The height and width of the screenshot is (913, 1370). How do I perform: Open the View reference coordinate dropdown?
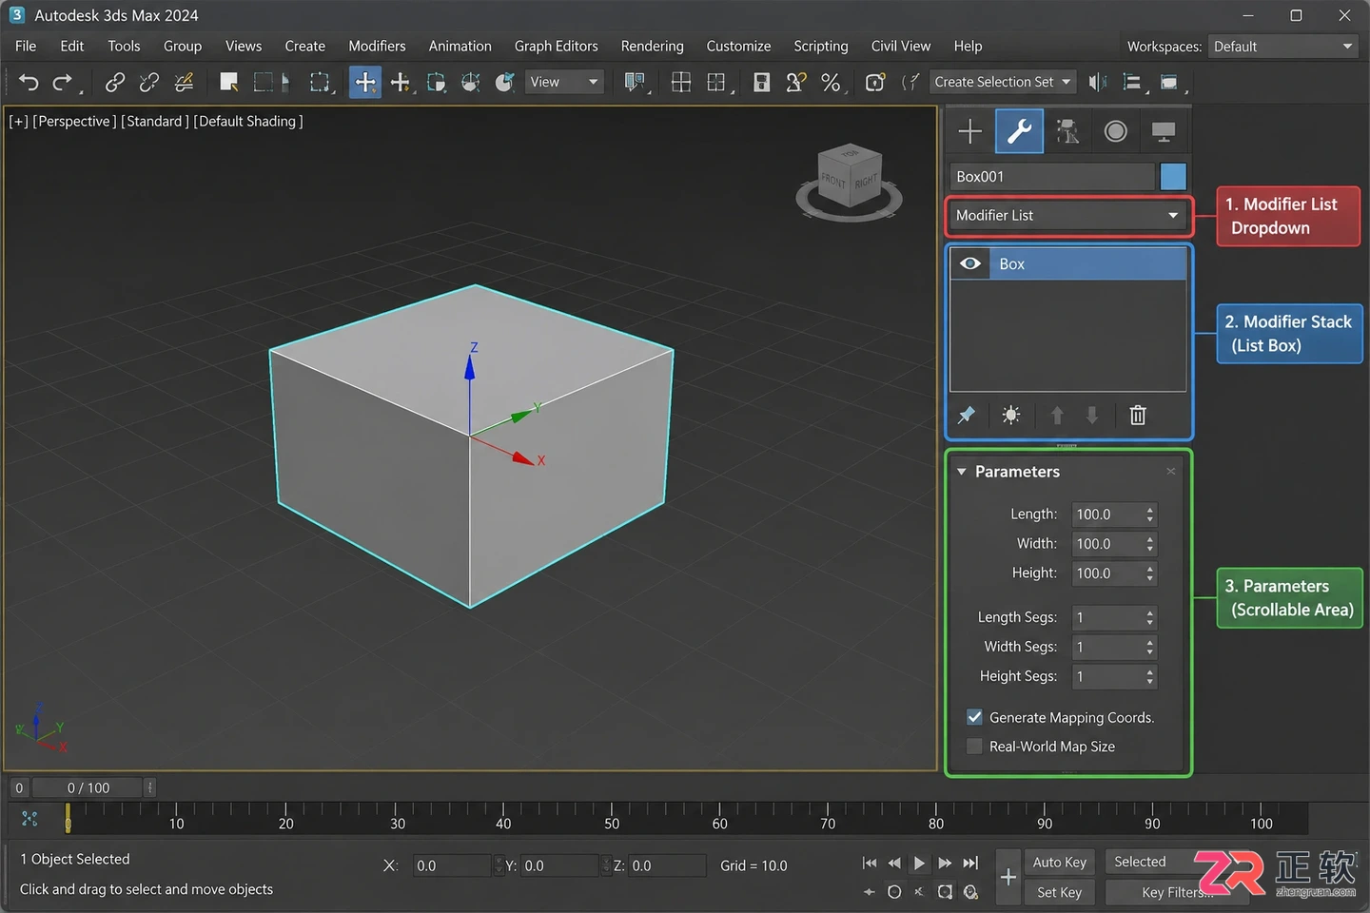(564, 83)
